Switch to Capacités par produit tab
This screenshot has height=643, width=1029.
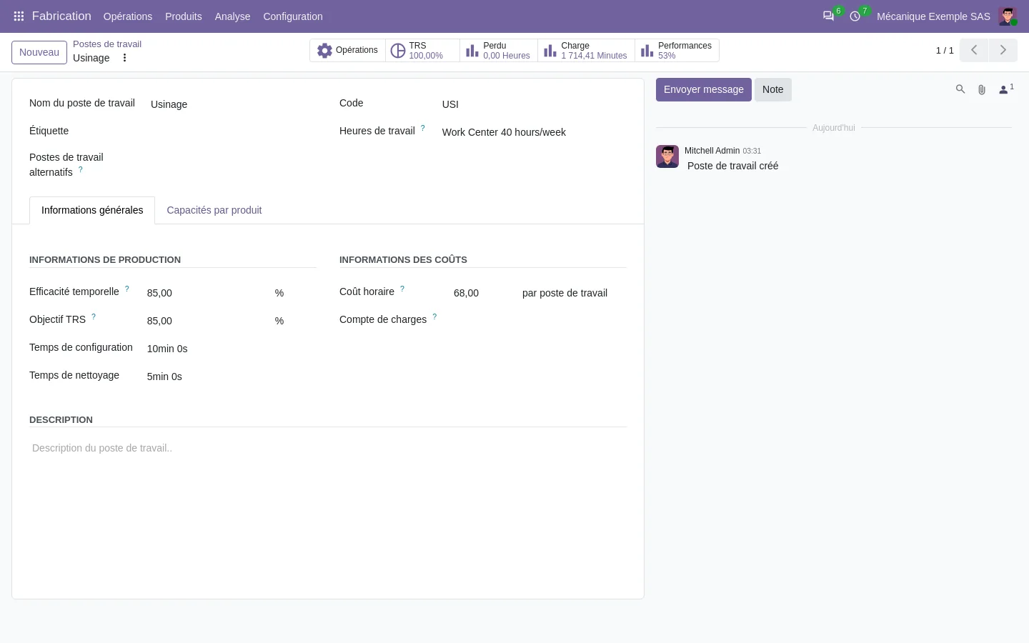pos(214,210)
